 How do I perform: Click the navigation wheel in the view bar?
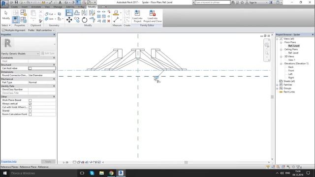click(x=267, y=45)
